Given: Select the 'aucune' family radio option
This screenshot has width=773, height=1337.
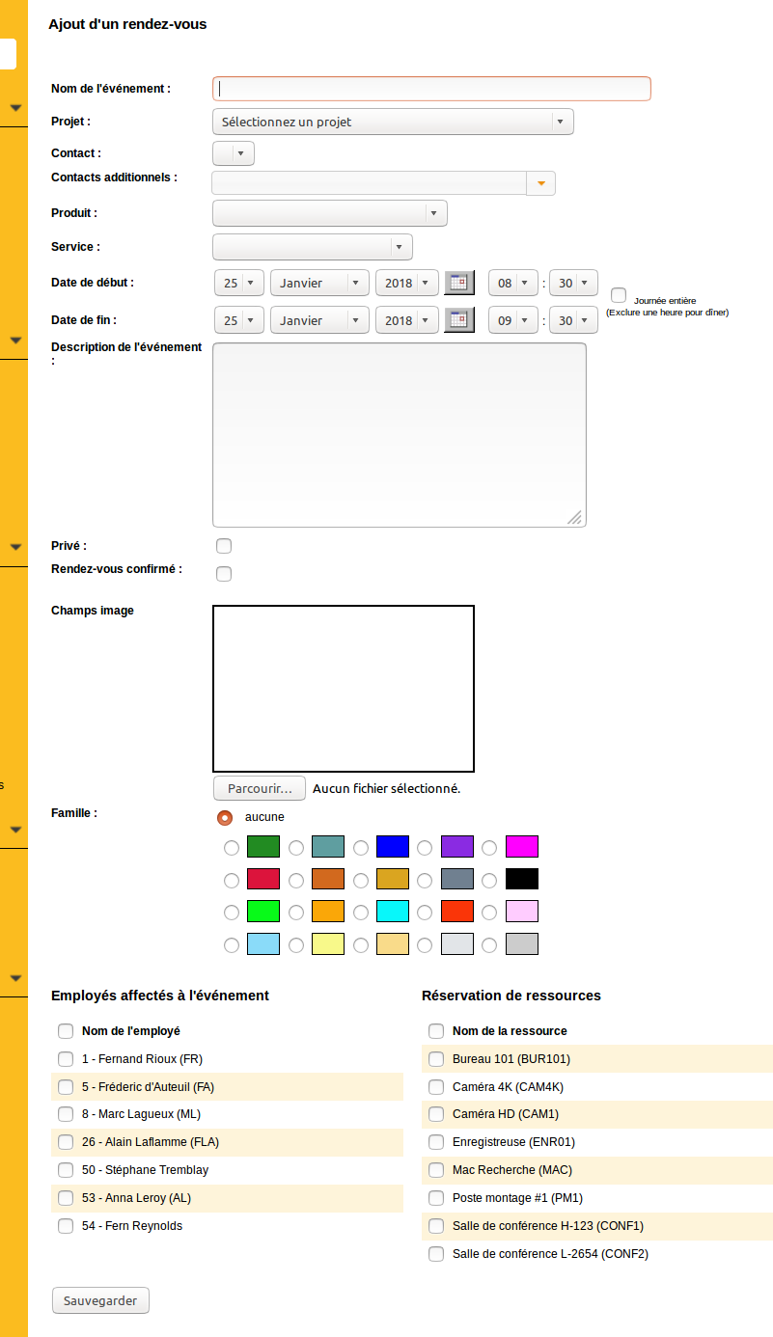Looking at the screenshot, I should [225, 817].
